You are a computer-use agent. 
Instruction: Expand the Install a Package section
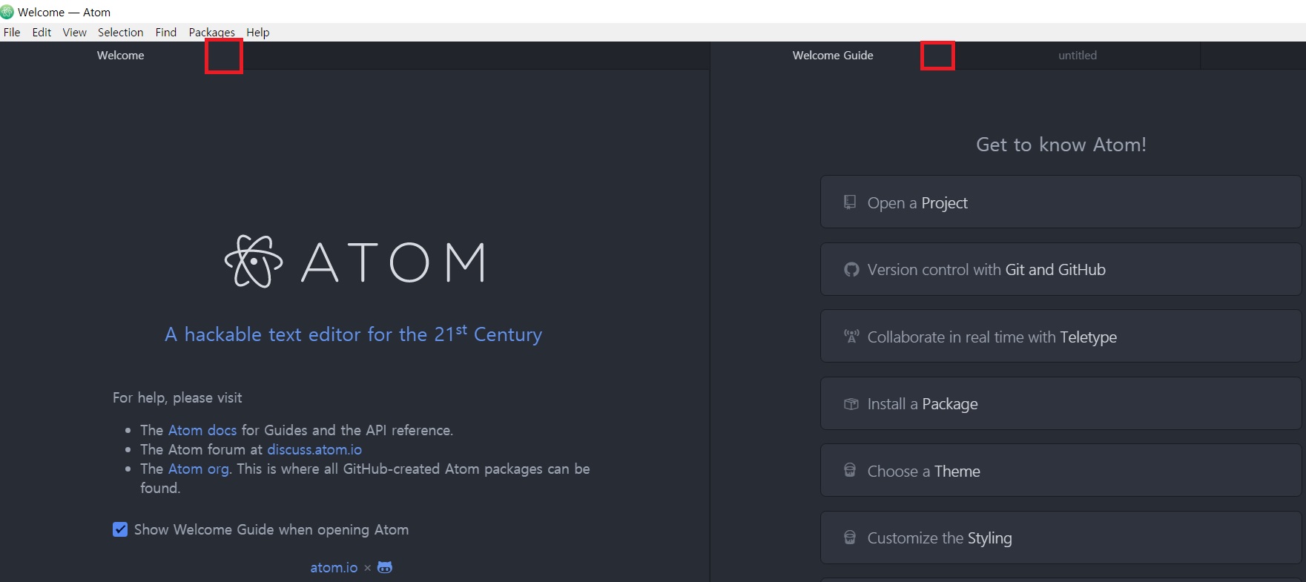(x=1061, y=403)
